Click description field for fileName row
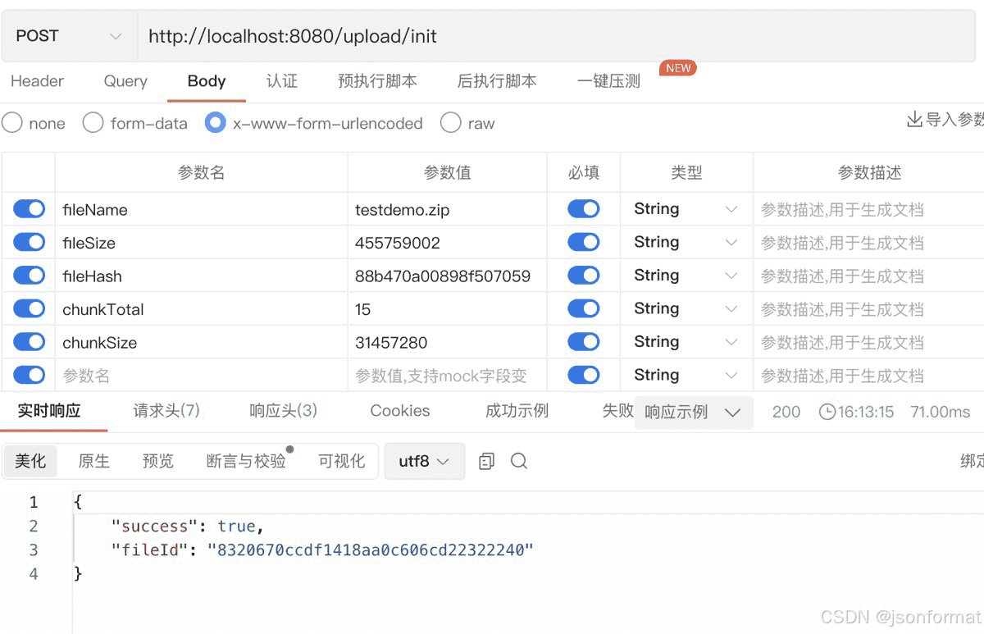 (869, 209)
